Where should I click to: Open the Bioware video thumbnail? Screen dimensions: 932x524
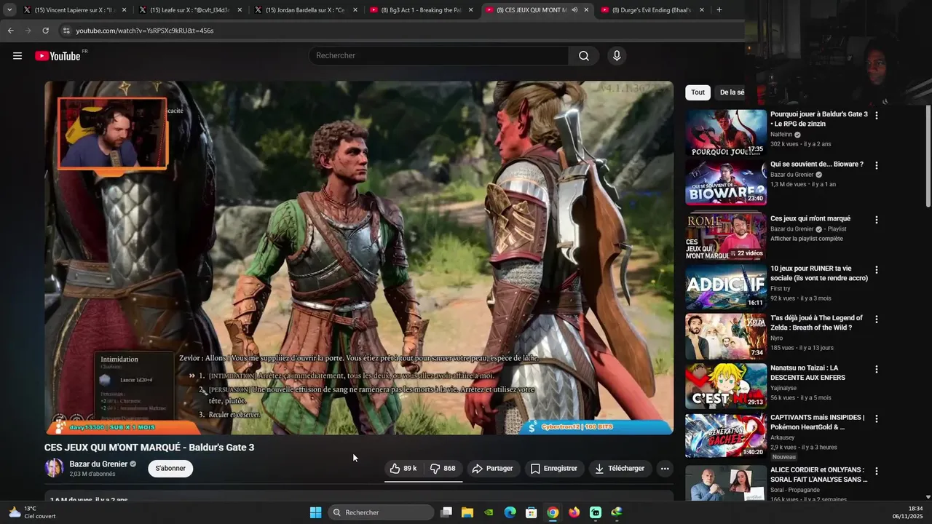point(725,182)
